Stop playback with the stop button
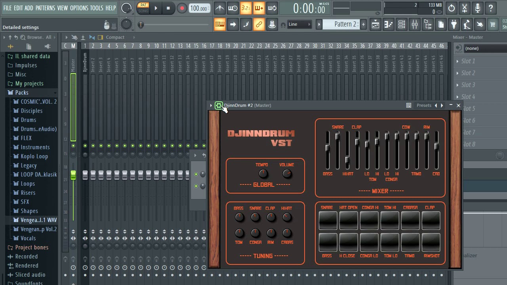 click(168, 8)
